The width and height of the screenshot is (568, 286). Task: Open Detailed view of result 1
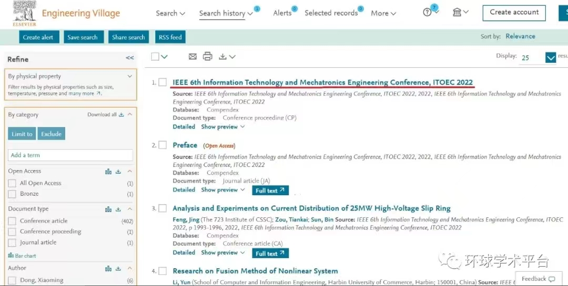point(184,127)
